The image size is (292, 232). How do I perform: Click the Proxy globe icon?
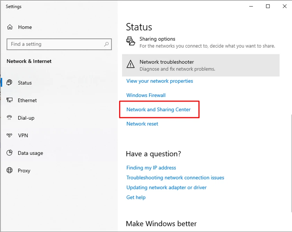point(9,170)
